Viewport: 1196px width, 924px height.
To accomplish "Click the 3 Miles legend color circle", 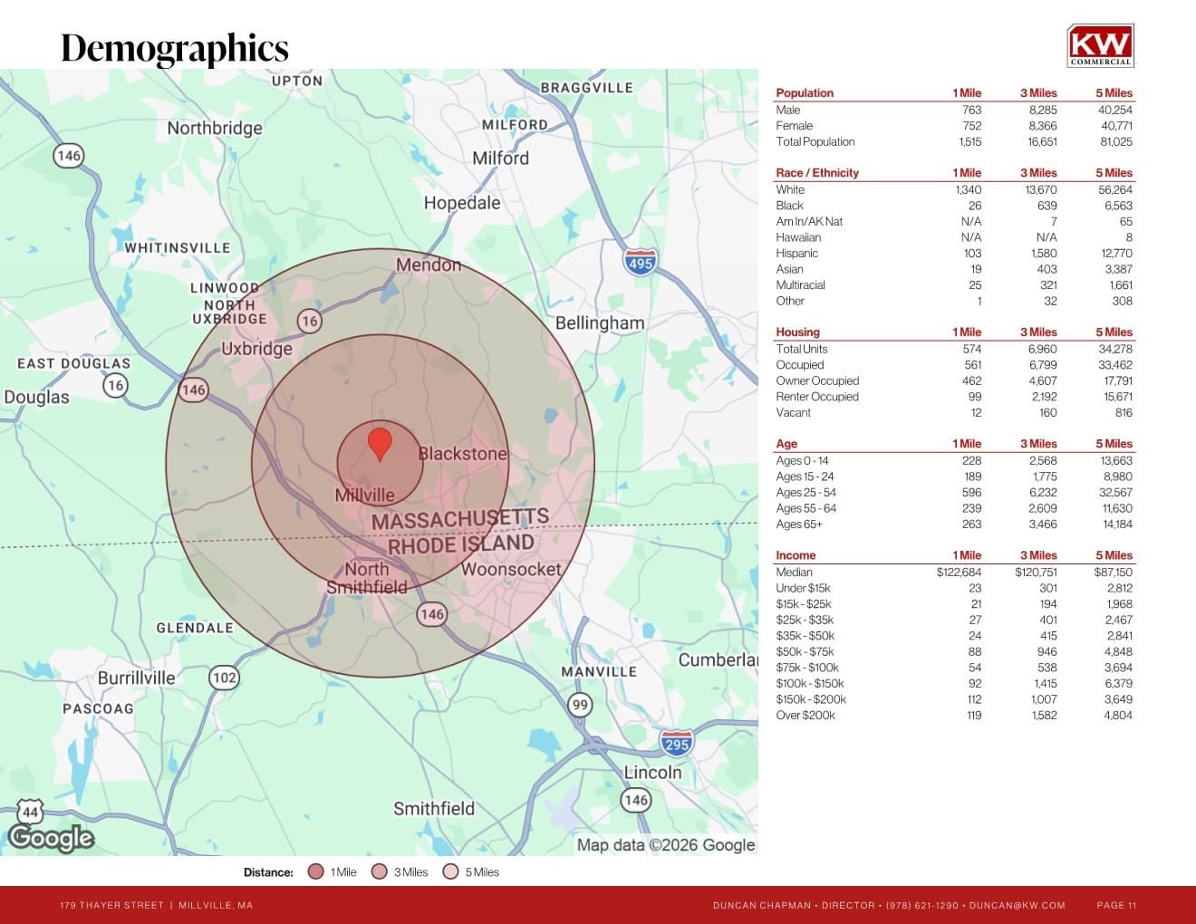I will (x=379, y=871).
